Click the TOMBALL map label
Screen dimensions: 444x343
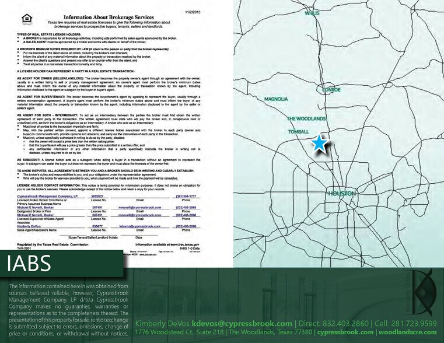pyautogui.click(x=299, y=132)
